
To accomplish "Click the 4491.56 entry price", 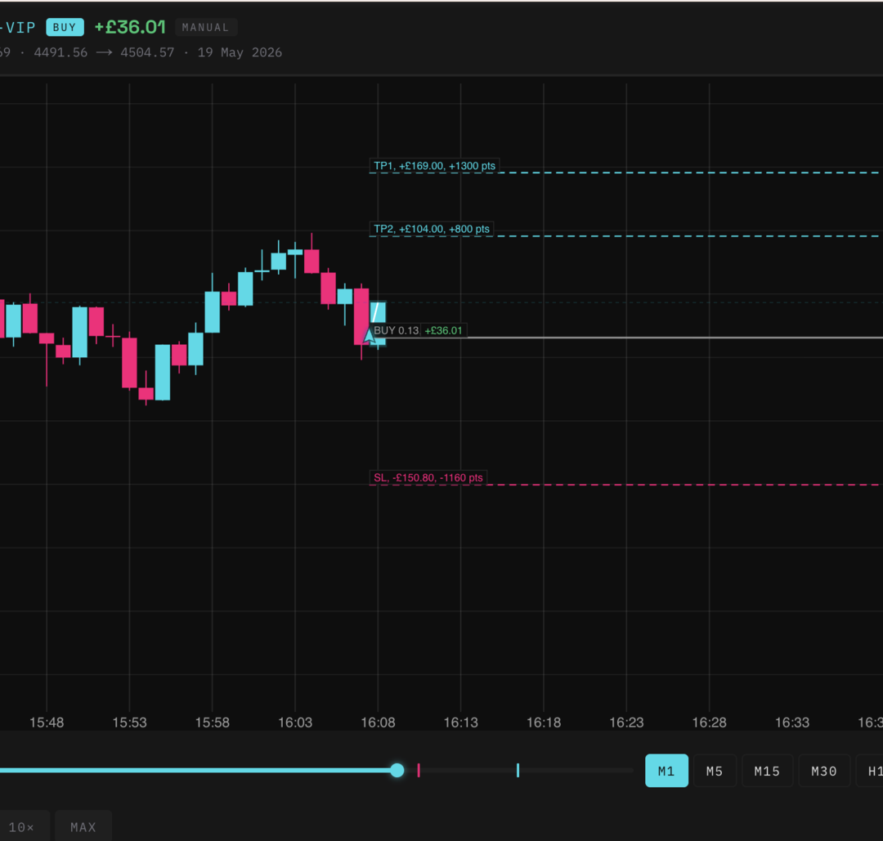I will click(x=61, y=52).
